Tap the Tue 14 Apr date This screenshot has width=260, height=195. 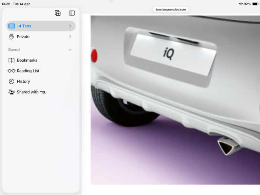(21, 4)
